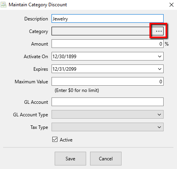Toggle the Active checkbox
Image resolution: width=177 pixels, height=169 pixels.
coord(55,140)
